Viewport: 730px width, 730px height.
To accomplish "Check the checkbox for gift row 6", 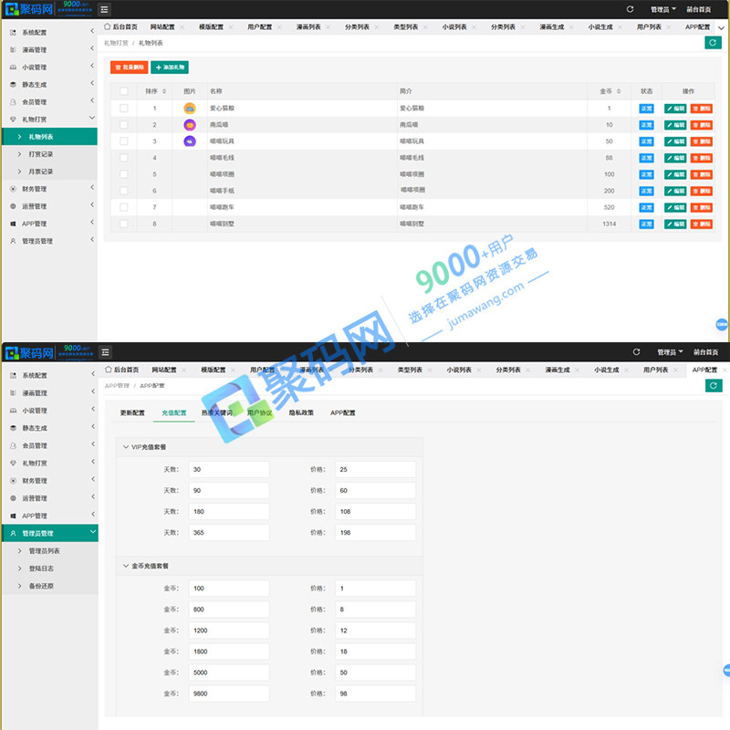I will [124, 191].
